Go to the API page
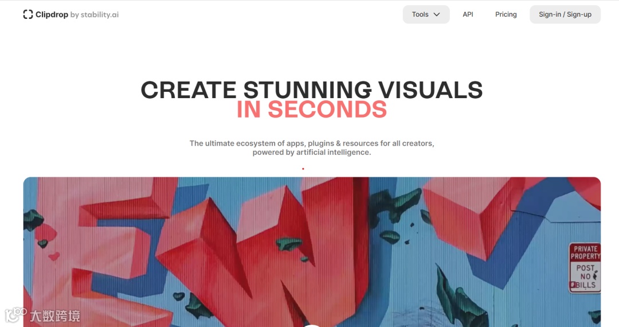619x327 pixels. tap(468, 14)
